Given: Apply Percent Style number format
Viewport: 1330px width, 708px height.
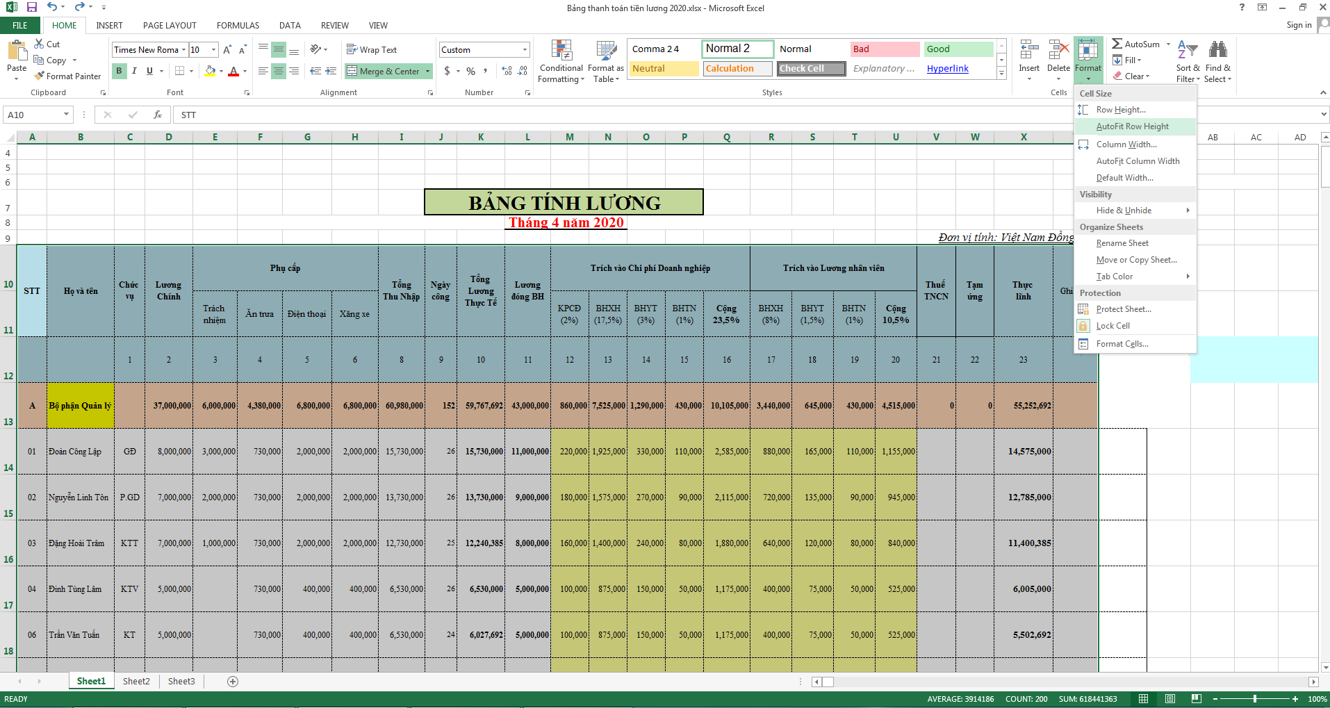Looking at the screenshot, I should [470, 71].
